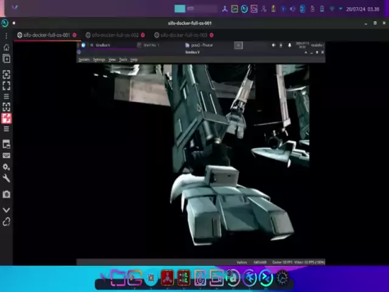Click the keyboard icon in left sidebar
Screen dimensions: 389x292
[x=6, y=156]
